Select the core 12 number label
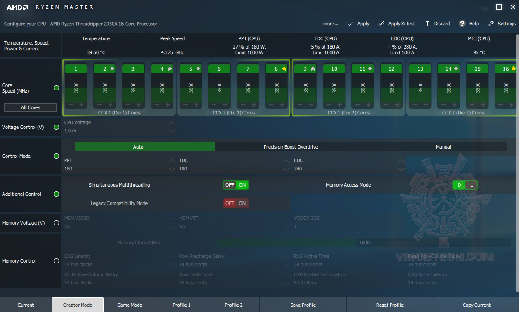 (391, 69)
